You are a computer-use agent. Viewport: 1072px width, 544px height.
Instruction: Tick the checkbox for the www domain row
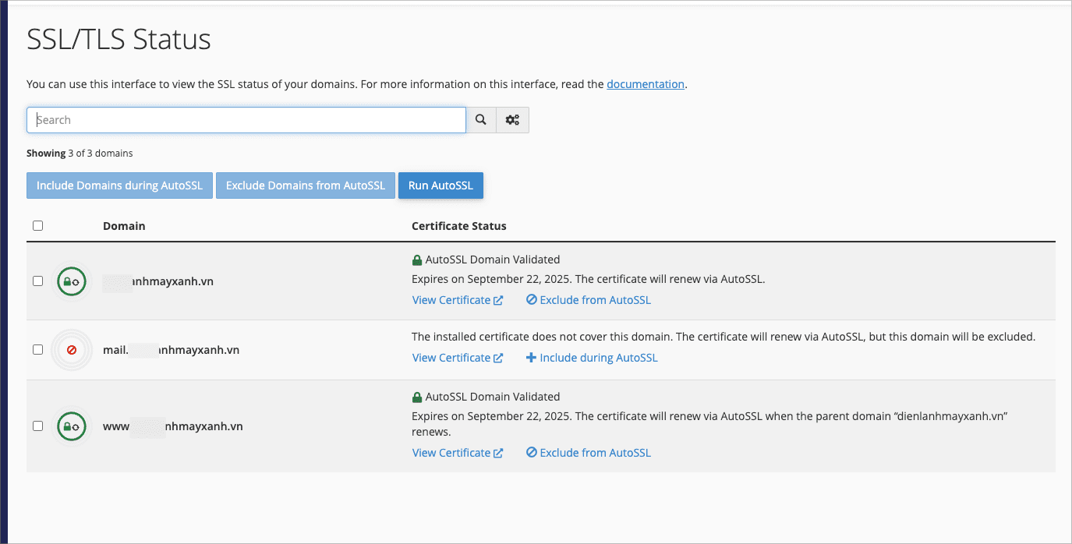(37, 426)
